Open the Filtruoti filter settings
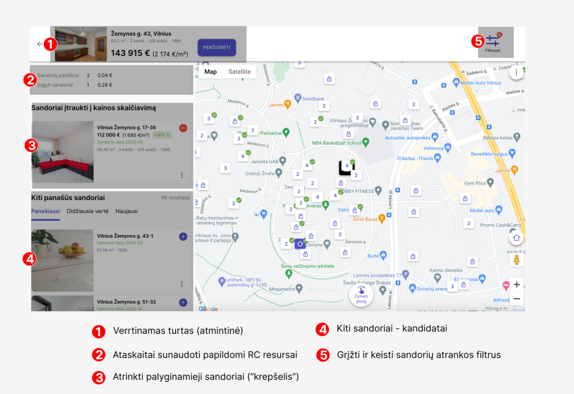The height and width of the screenshot is (394, 574). pyautogui.click(x=492, y=43)
